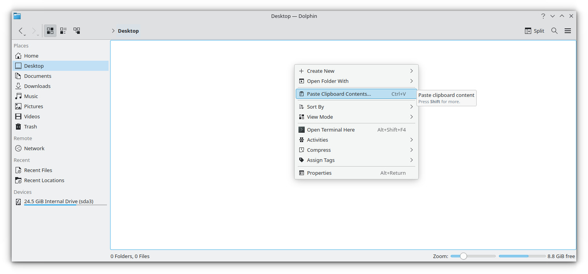Click the Desktop breadcrumb label
The width and height of the screenshot is (588, 274).
point(128,31)
